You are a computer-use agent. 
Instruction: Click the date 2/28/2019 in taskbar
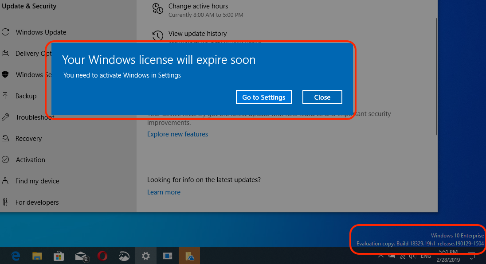pyautogui.click(x=448, y=260)
